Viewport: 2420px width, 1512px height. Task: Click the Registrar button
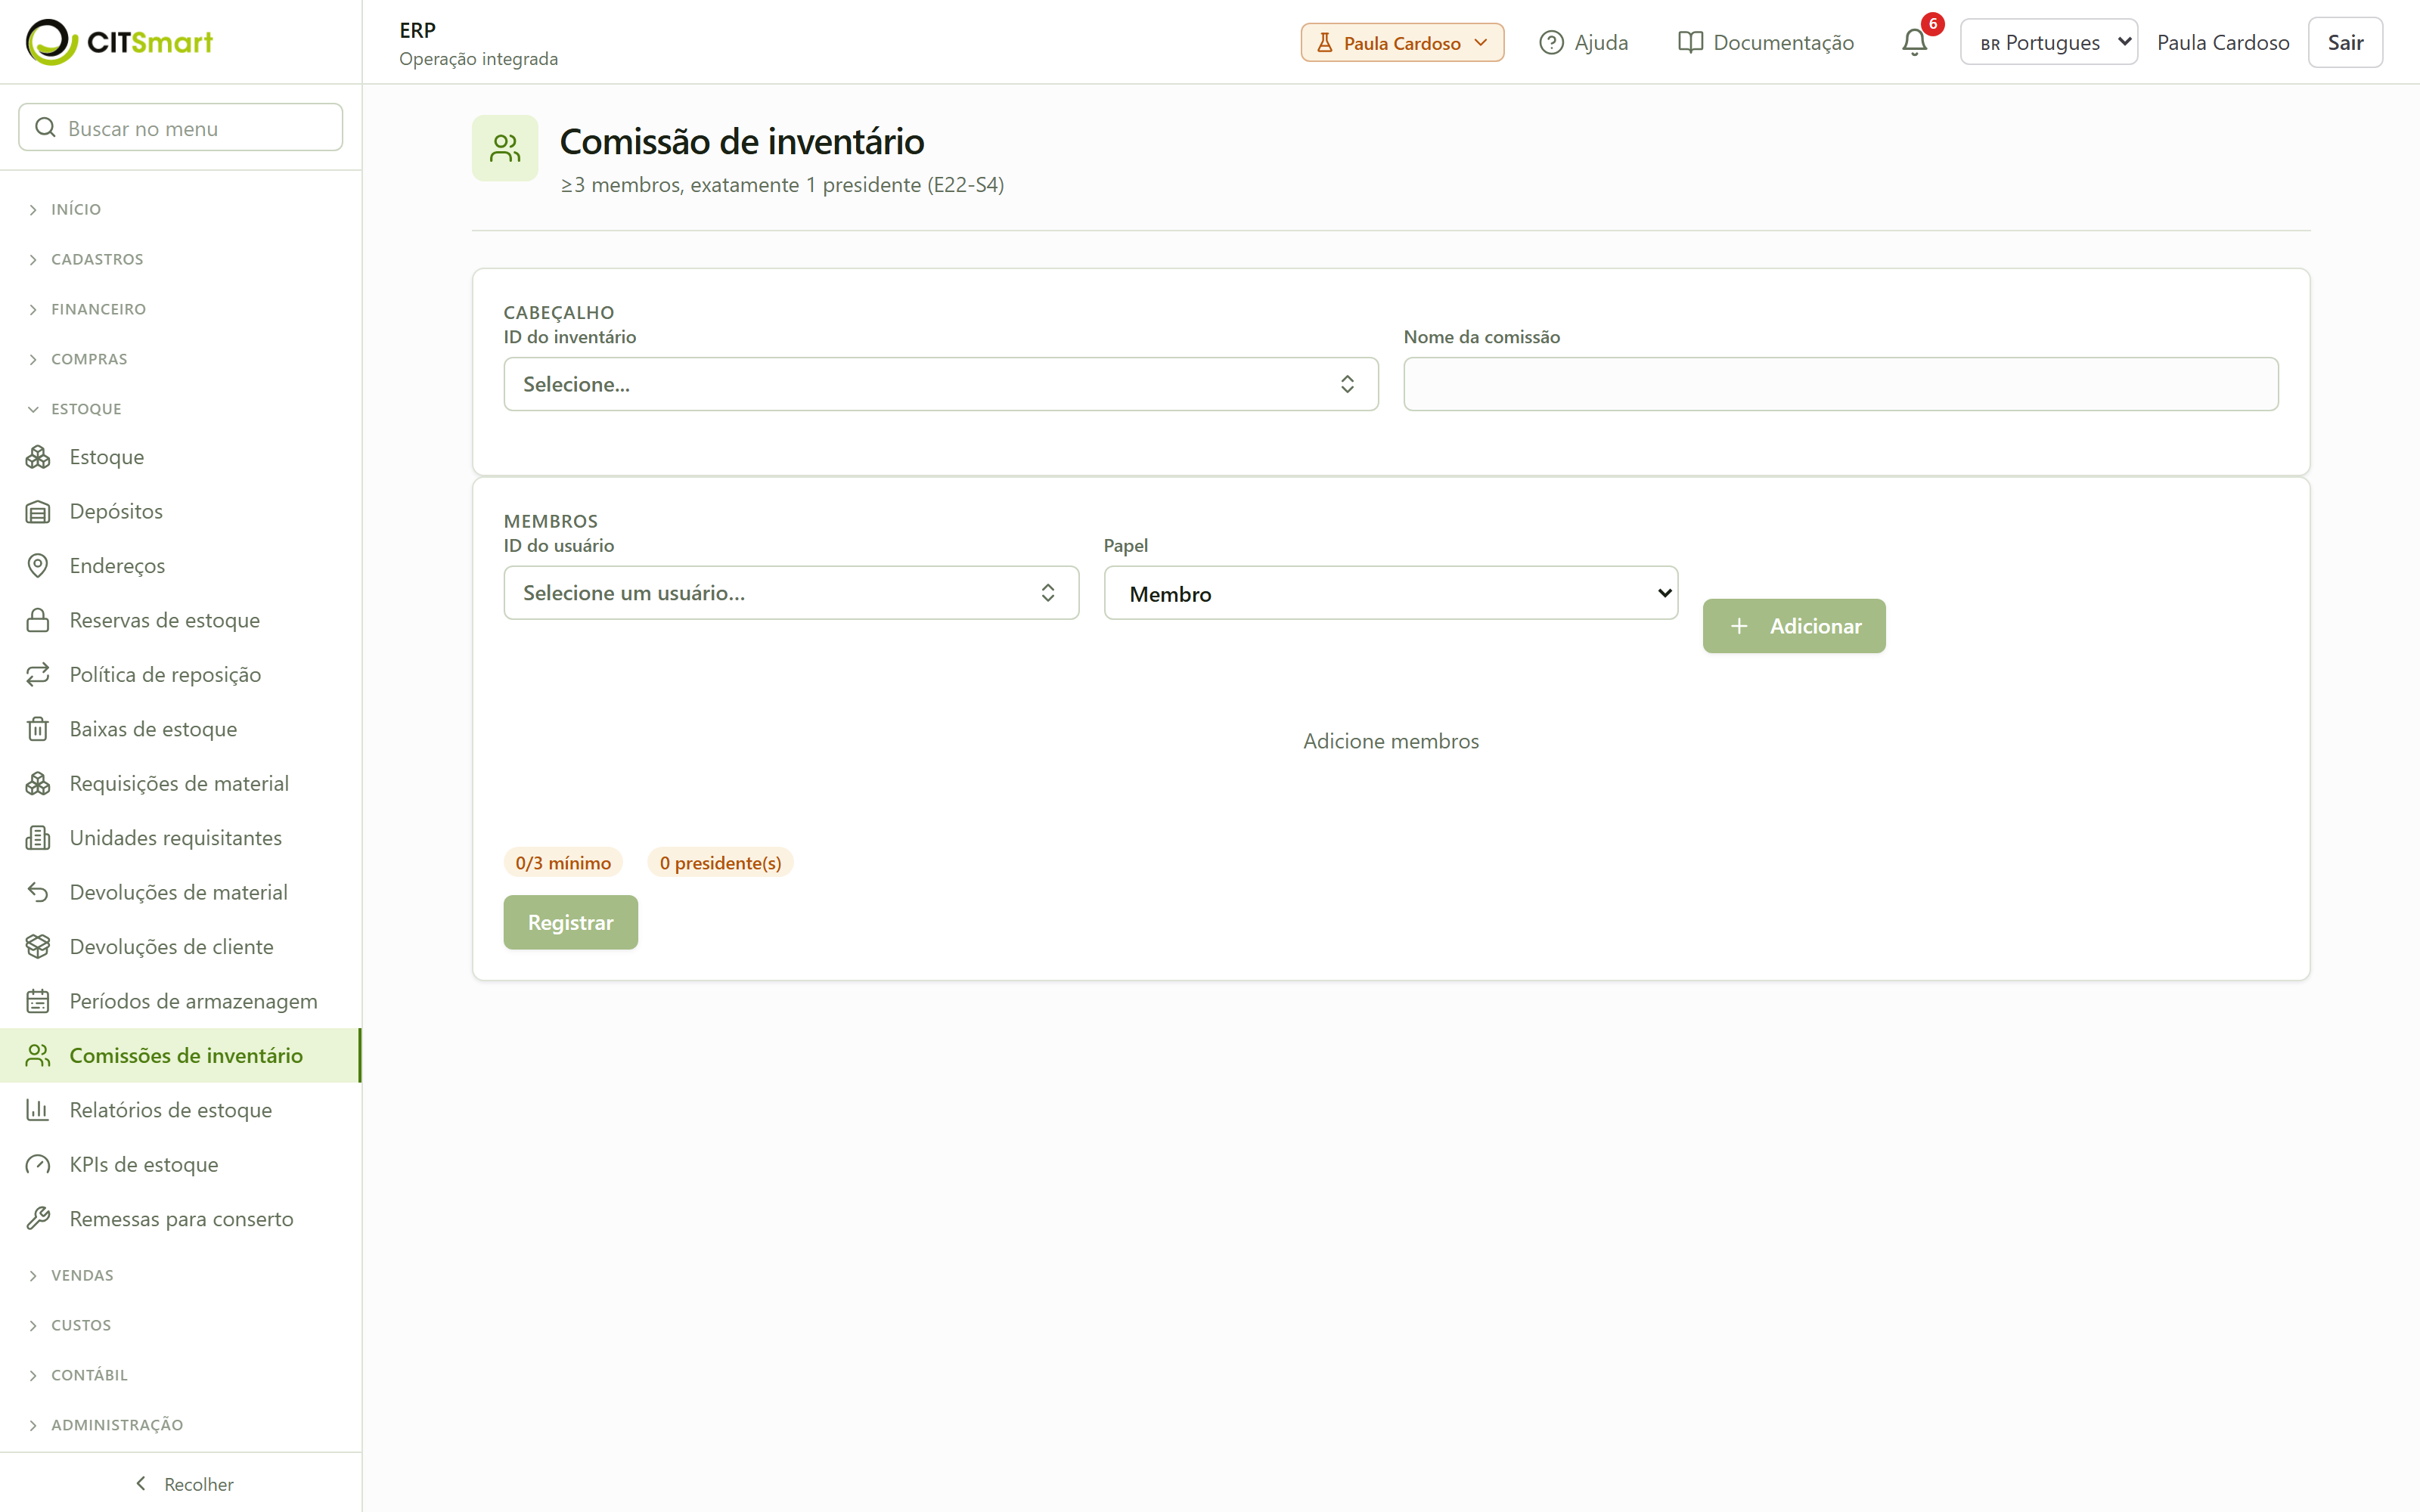click(570, 922)
